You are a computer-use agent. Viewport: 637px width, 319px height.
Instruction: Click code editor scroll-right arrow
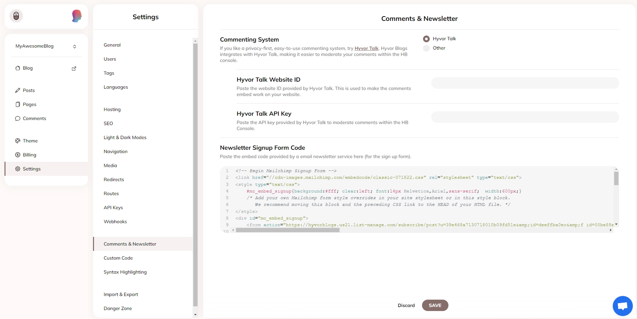(x=611, y=230)
